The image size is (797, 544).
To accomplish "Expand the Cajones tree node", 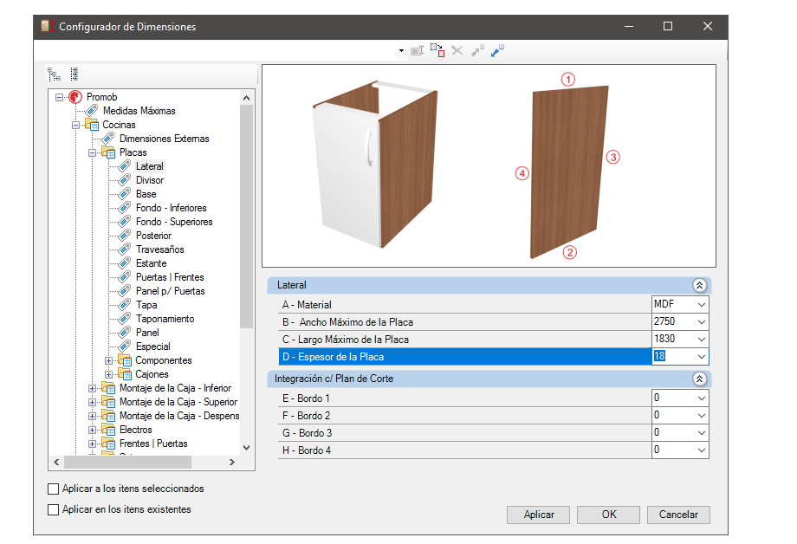I will pyautogui.click(x=108, y=374).
